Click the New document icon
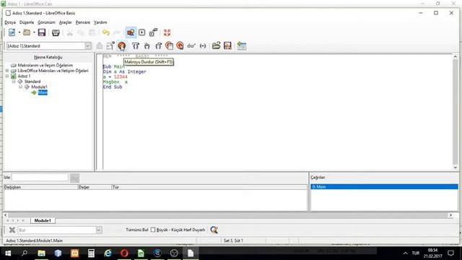The height and width of the screenshot is (260, 462). pos(12,32)
